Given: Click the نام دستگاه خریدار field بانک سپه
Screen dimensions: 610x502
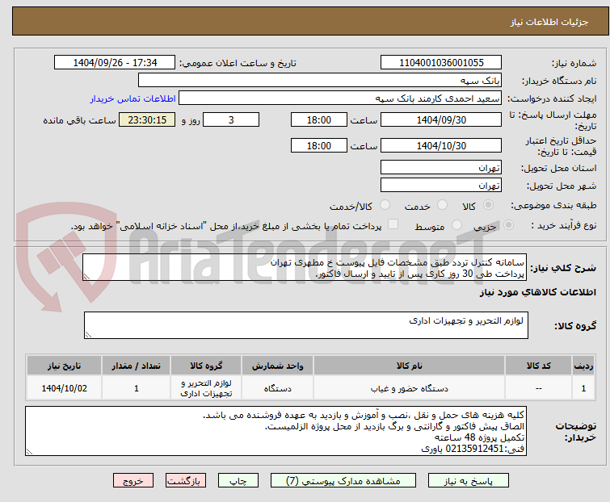Looking at the screenshot, I should click(x=320, y=81).
